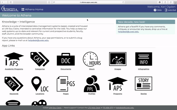Click the Athena Home menu text
The width and height of the screenshot is (177, 110).
(34, 9)
